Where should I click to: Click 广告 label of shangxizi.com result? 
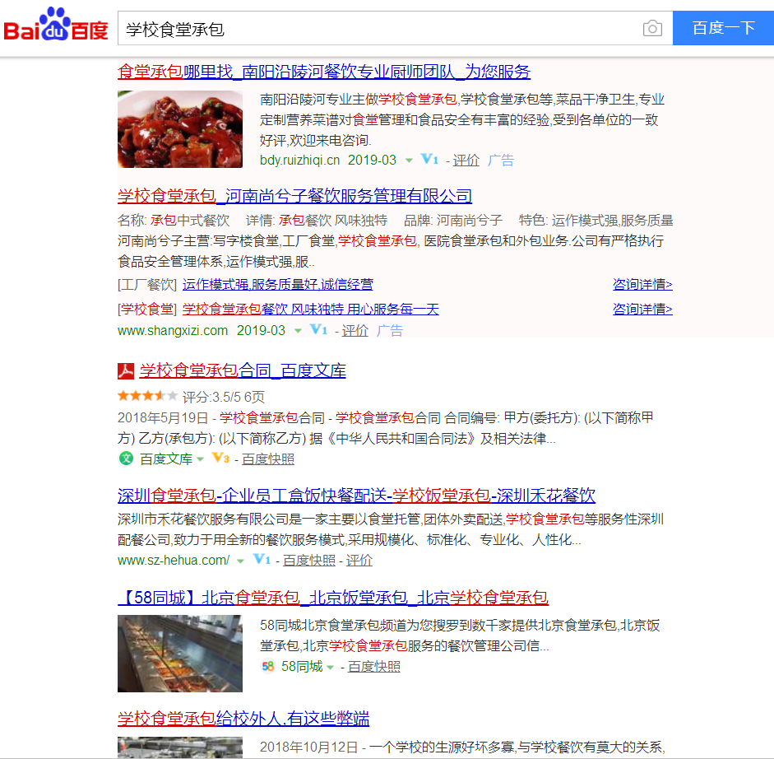click(390, 331)
